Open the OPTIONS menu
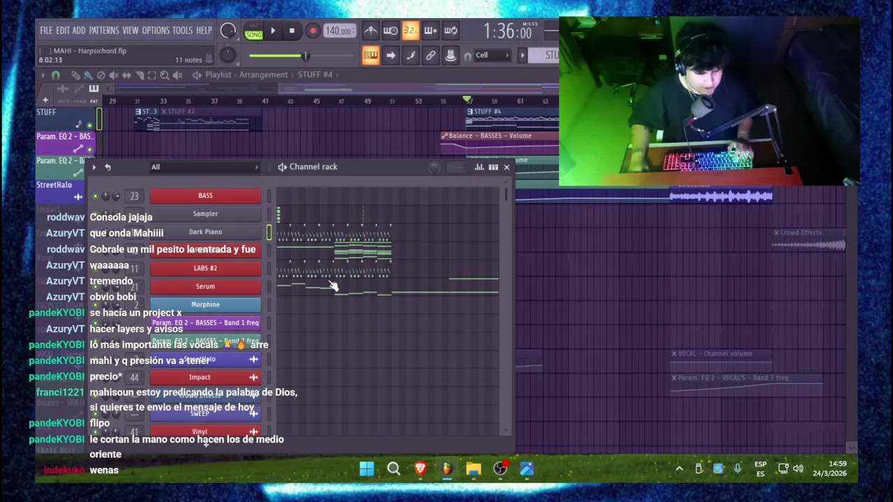893x502 pixels. click(x=156, y=31)
